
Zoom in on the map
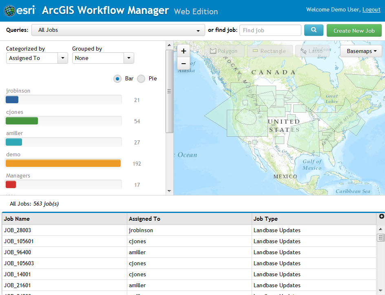pyautogui.click(x=184, y=51)
